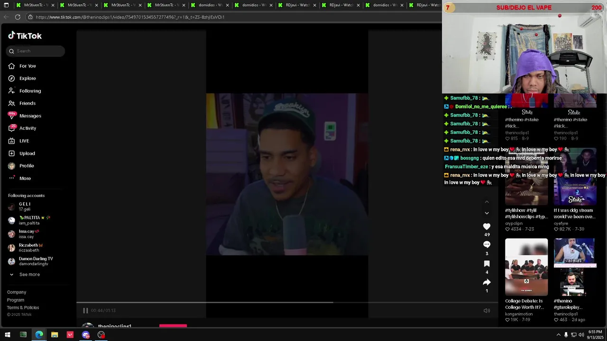Image resolution: width=607 pixels, height=341 pixels.
Task: Click the microphone icon in the system tray
Action: (x=566, y=335)
